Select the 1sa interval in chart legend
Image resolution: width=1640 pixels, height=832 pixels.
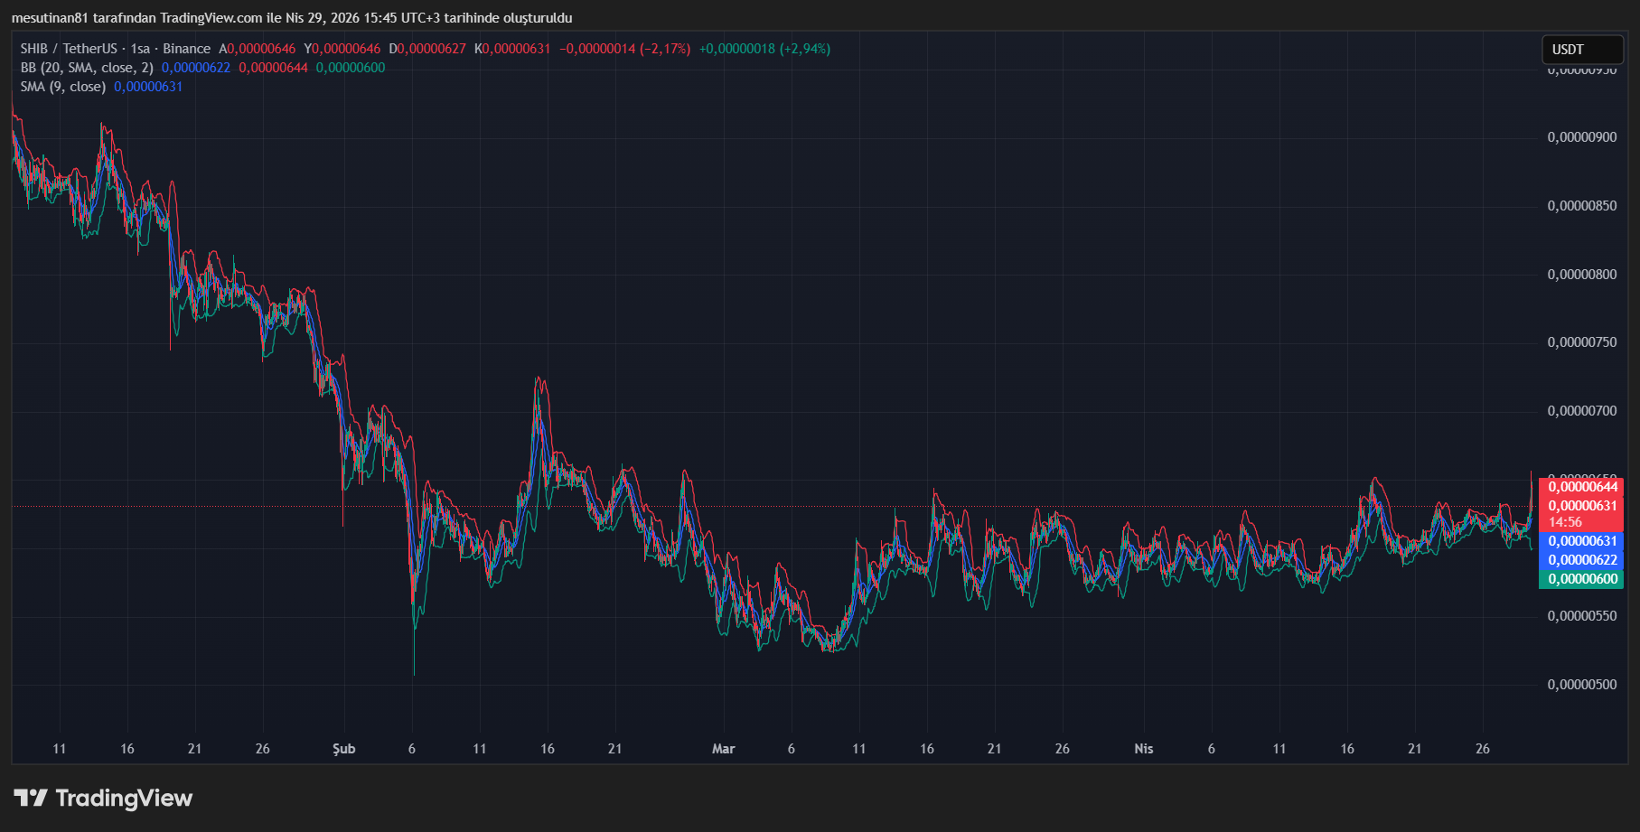(140, 49)
